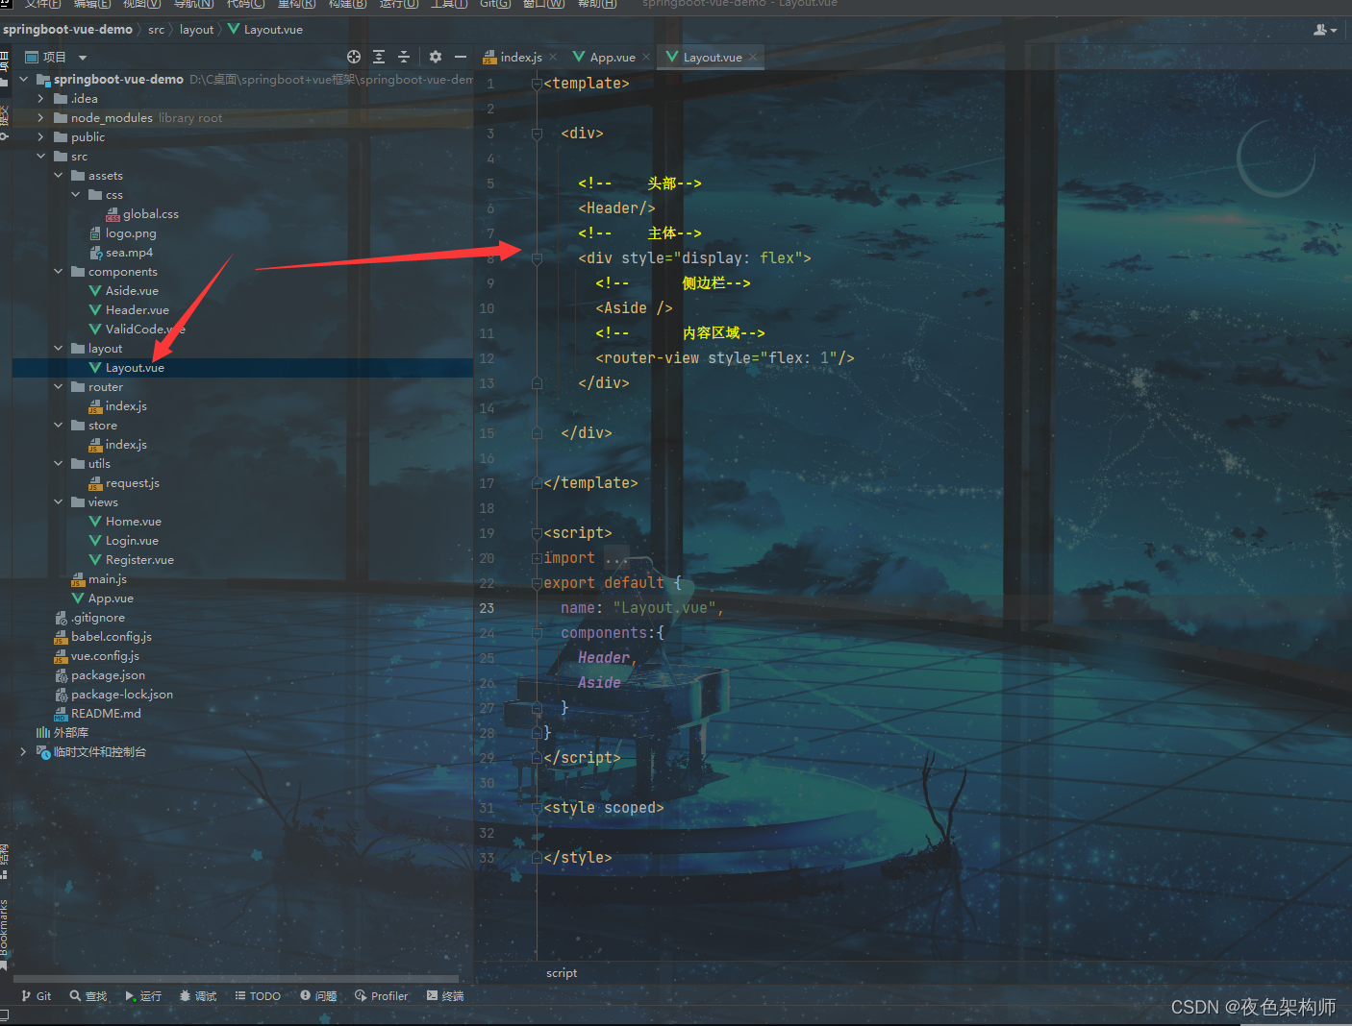The height and width of the screenshot is (1026, 1352).
Task: Expand folded import on line 20
Action: click(537, 558)
